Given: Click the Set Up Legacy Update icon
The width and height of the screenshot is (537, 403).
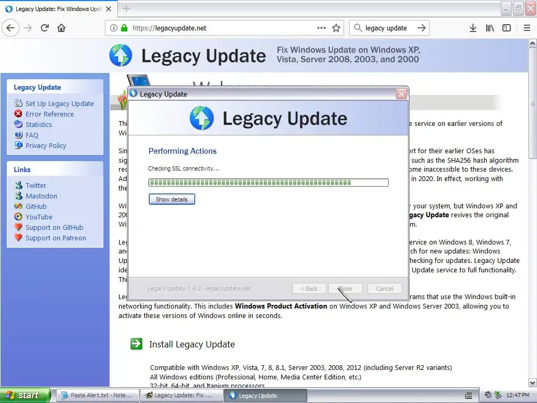Looking at the screenshot, I should tap(18, 103).
